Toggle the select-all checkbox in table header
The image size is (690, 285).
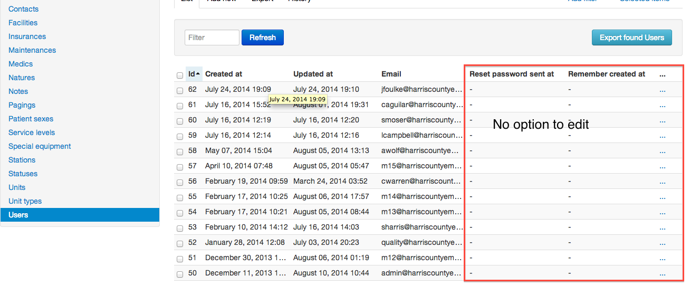tap(180, 75)
